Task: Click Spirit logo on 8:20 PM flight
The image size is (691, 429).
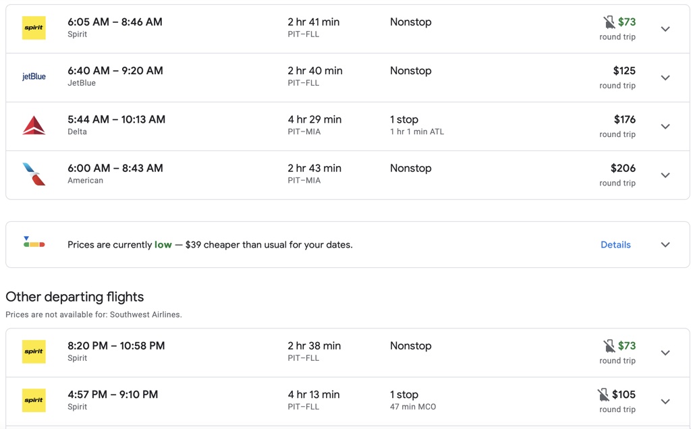Action: click(34, 352)
